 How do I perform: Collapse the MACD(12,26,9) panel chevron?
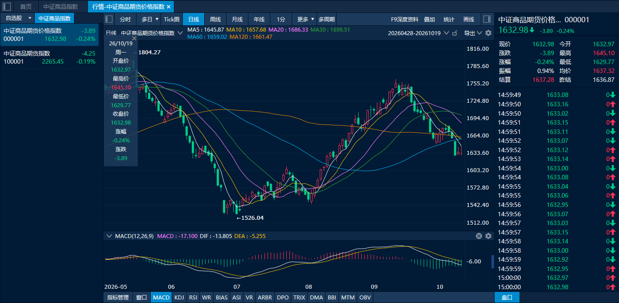coord(109,236)
